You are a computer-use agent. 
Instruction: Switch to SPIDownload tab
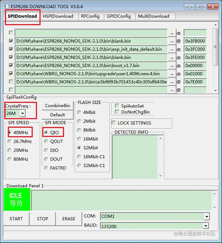pos(22,16)
